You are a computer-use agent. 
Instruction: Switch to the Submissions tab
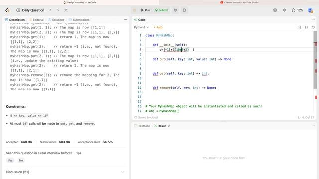click(79, 20)
